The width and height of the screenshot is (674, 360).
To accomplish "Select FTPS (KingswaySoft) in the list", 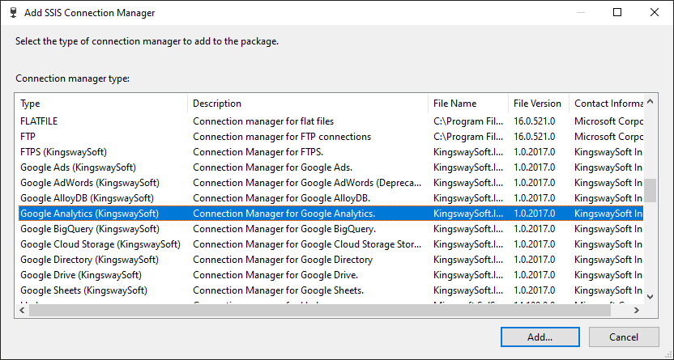I will point(331,152).
